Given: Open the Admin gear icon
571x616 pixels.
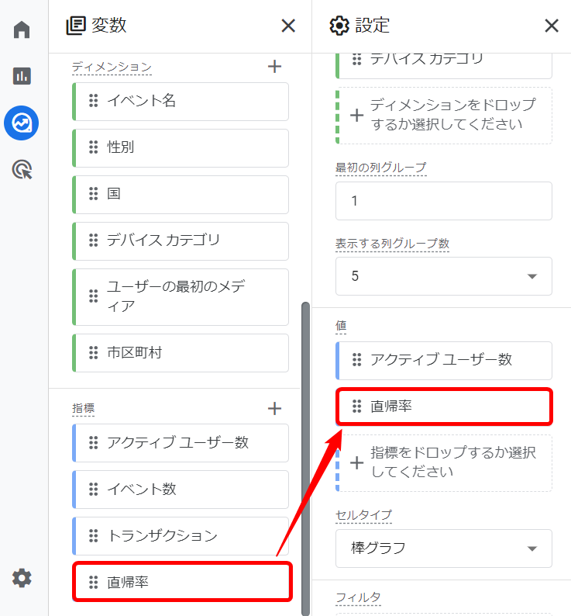Looking at the screenshot, I should tap(22, 578).
